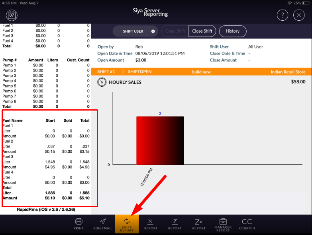Open the PDF/Email export option
This screenshot has width=312, height=235.
tap(103, 223)
